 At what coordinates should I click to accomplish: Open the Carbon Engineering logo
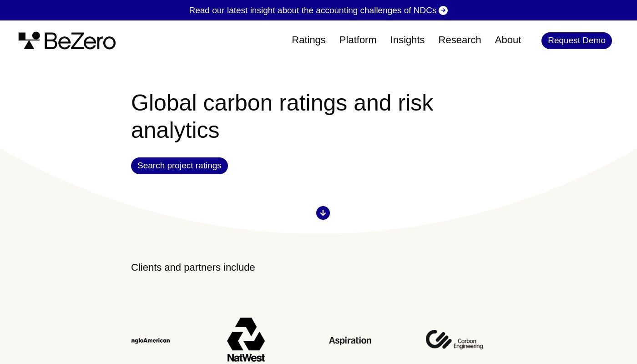click(x=454, y=340)
